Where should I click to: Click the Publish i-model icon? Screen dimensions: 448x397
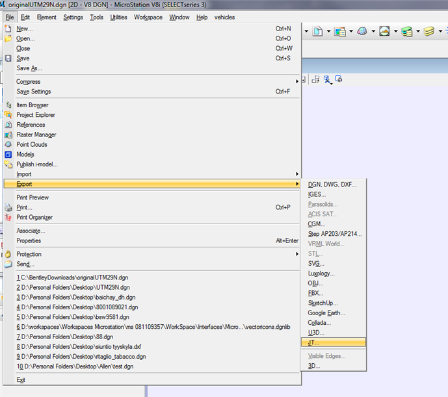(x=8, y=164)
